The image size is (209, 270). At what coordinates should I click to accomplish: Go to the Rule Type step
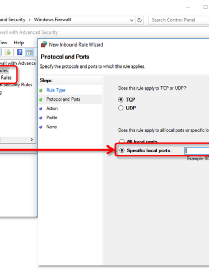[56, 90]
